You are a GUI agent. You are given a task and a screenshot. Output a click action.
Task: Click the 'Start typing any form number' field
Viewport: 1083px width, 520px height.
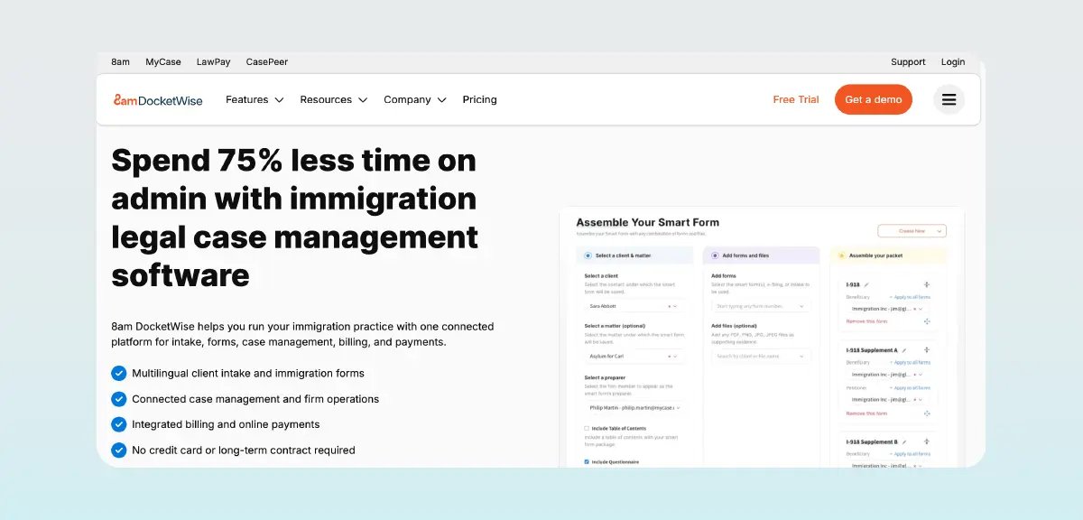click(758, 306)
